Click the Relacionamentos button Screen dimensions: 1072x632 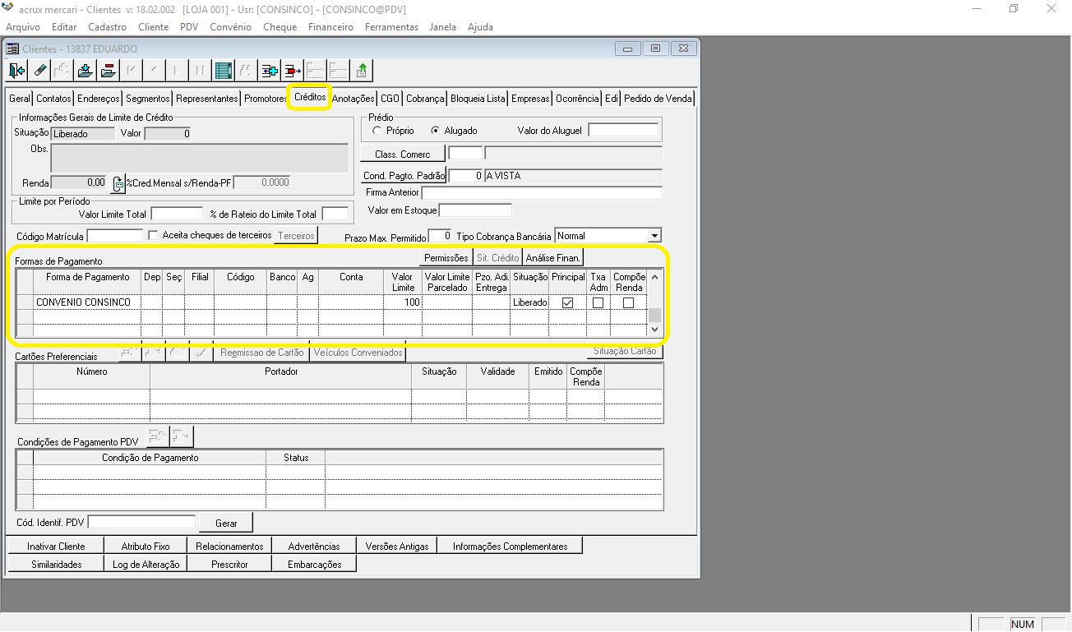coord(230,546)
